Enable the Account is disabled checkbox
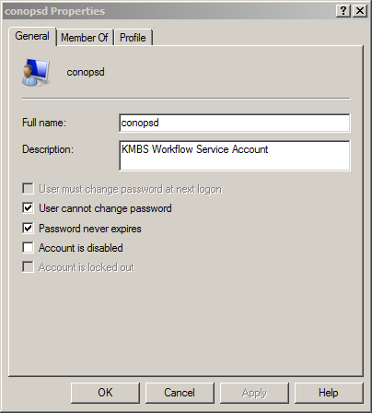 click(28, 248)
